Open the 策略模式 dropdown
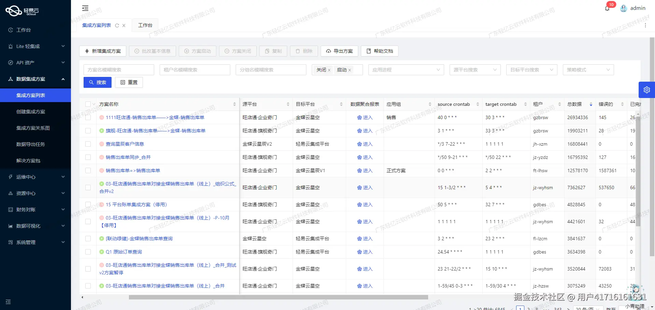The image size is (655, 310). click(588, 70)
